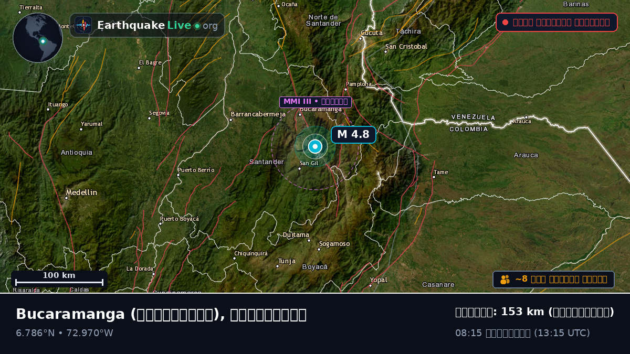Screen dimensions: 630x354
Task: Click the VENEZUELA country label
Action: pyautogui.click(x=473, y=117)
